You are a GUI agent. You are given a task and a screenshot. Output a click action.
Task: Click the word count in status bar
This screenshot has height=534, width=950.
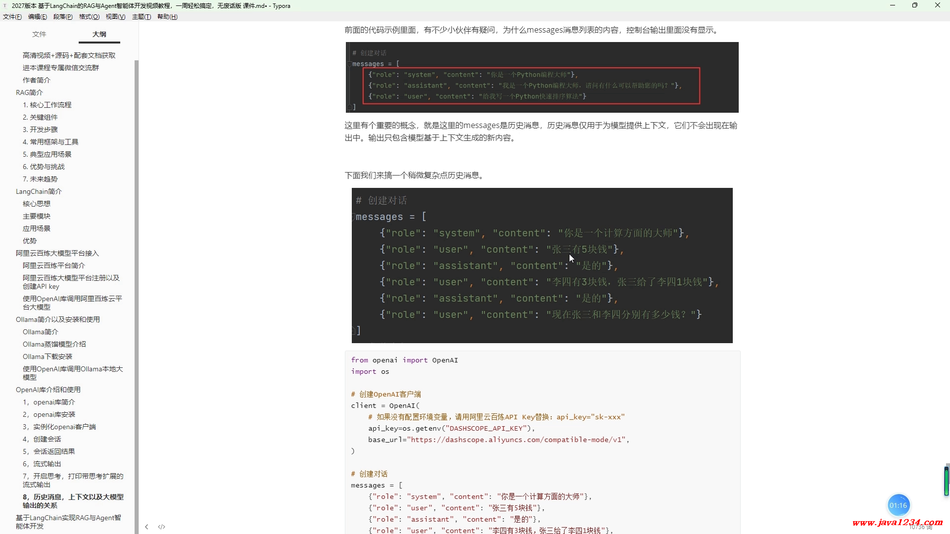(920, 528)
